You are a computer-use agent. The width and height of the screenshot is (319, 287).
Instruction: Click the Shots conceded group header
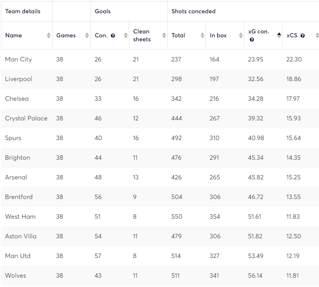pos(193,11)
